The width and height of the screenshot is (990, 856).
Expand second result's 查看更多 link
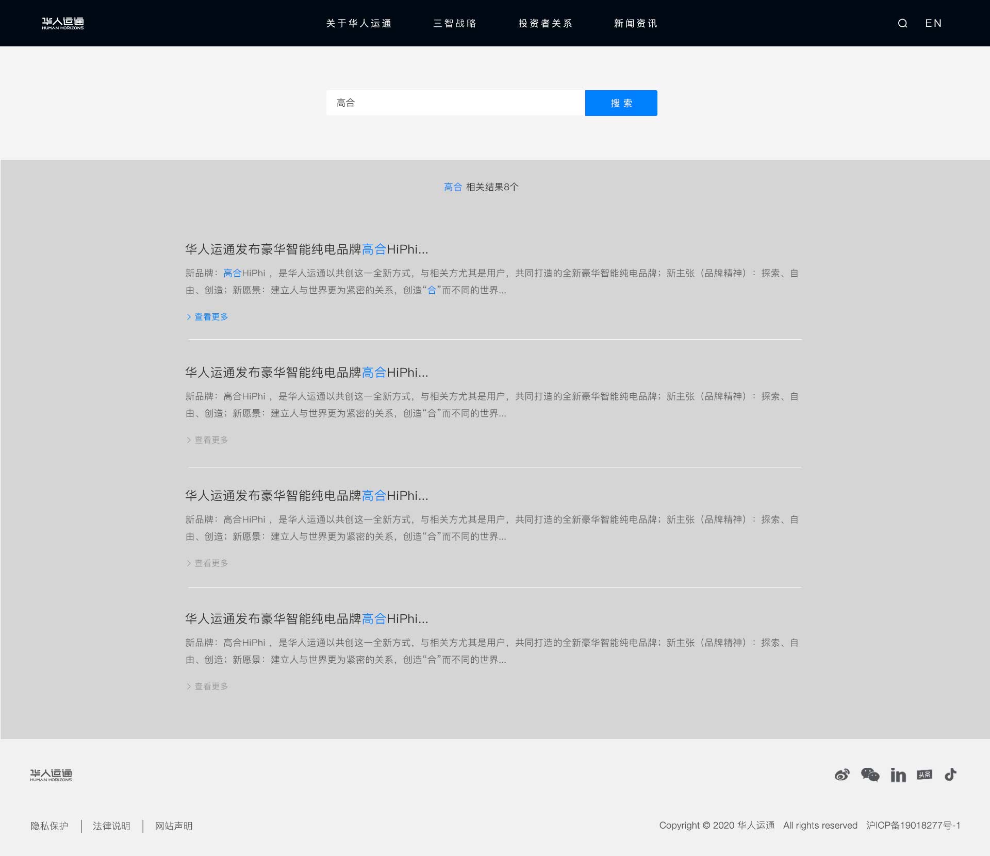(211, 440)
